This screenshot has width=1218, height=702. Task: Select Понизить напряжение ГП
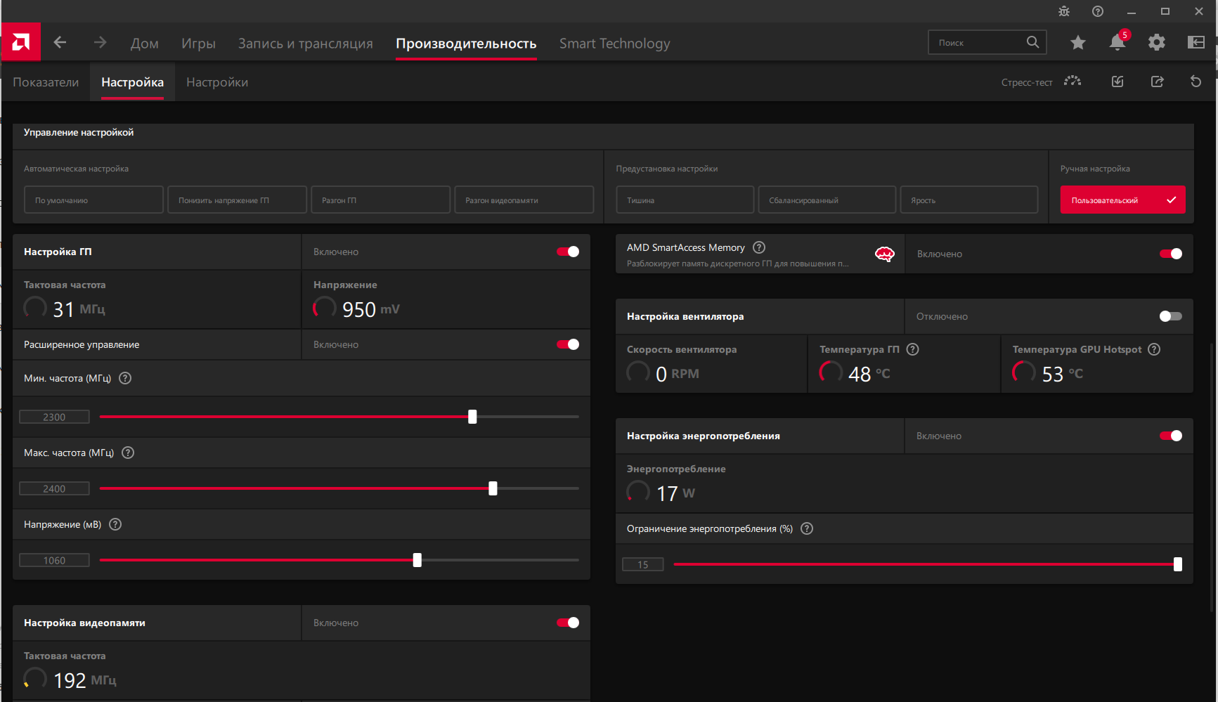pyautogui.click(x=237, y=200)
